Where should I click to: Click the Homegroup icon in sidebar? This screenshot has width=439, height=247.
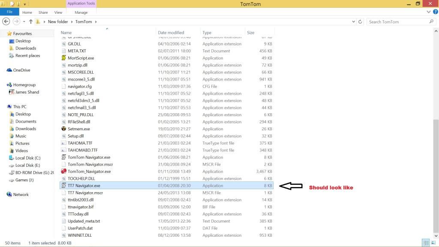(9, 84)
